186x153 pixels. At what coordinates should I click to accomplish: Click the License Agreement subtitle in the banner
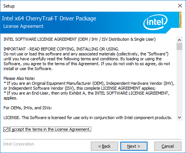[23, 26]
